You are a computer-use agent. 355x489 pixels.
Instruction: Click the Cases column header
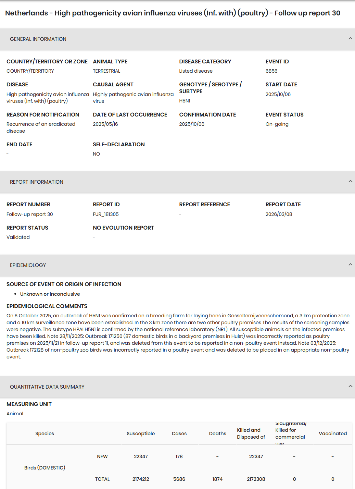(x=179, y=433)
